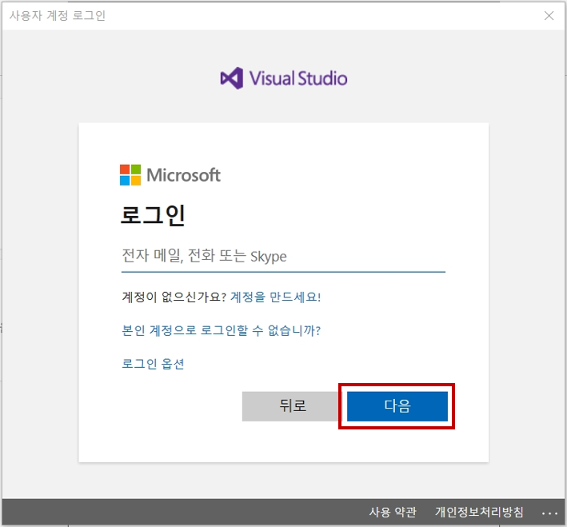This screenshot has width=567, height=527.
Task: Click the 계정이 없으신가요? text
Action: 174,297
